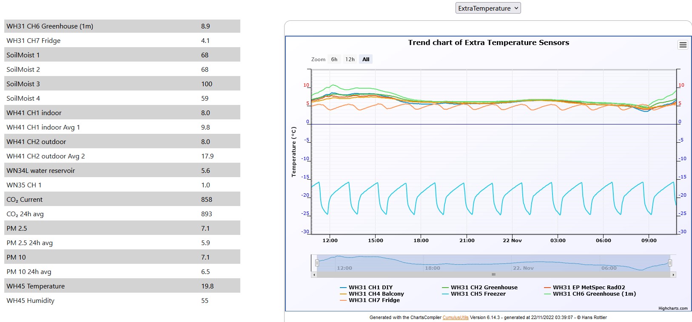Viewport: 692px width, 322px height.
Task: Click the navigator scrollbar left arrow
Action: 314,275
